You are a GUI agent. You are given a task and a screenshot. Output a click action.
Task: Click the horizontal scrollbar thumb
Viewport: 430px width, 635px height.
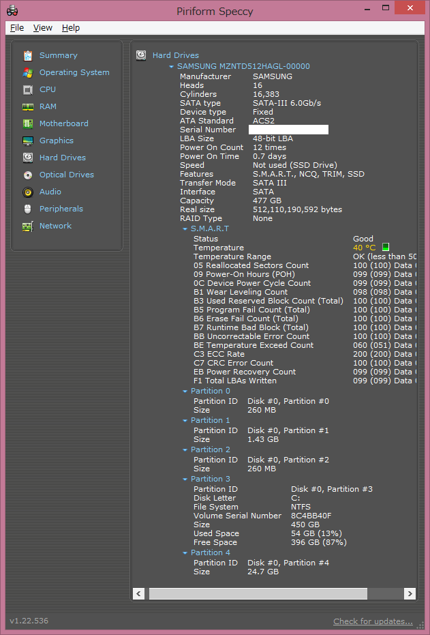pyautogui.click(x=258, y=593)
